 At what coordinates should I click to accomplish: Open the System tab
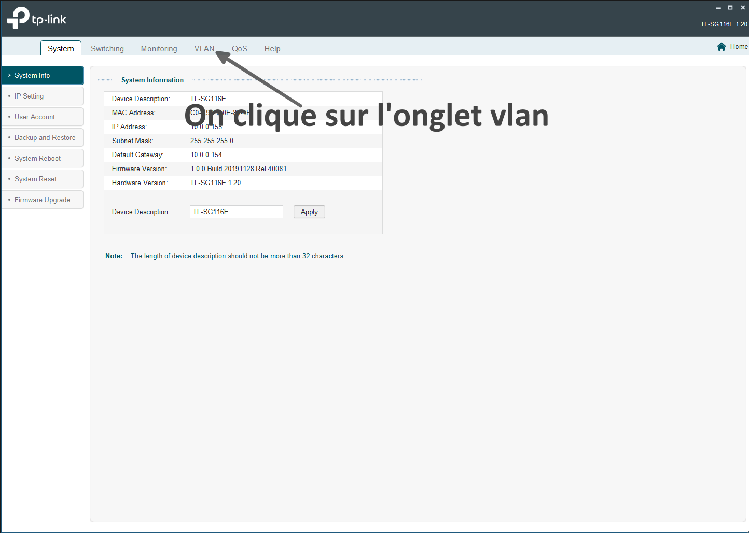pyautogui.click(x=61, y=49)
